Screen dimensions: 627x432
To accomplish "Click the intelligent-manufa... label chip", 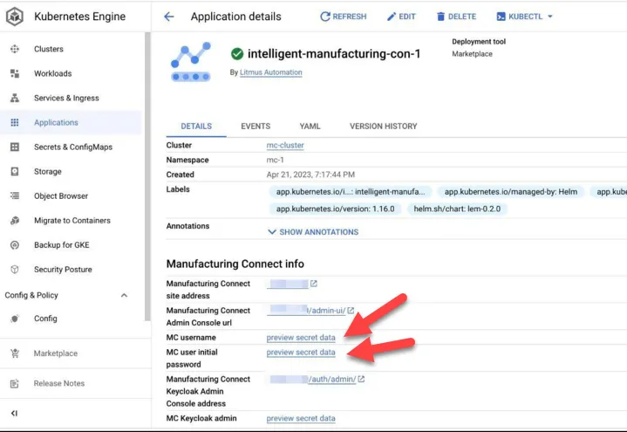I will [x=351, y=192].
